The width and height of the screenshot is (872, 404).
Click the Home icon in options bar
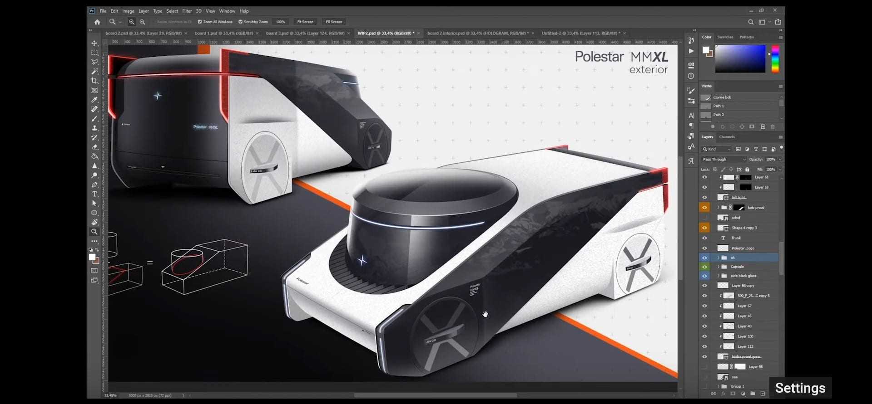point(97,22)
